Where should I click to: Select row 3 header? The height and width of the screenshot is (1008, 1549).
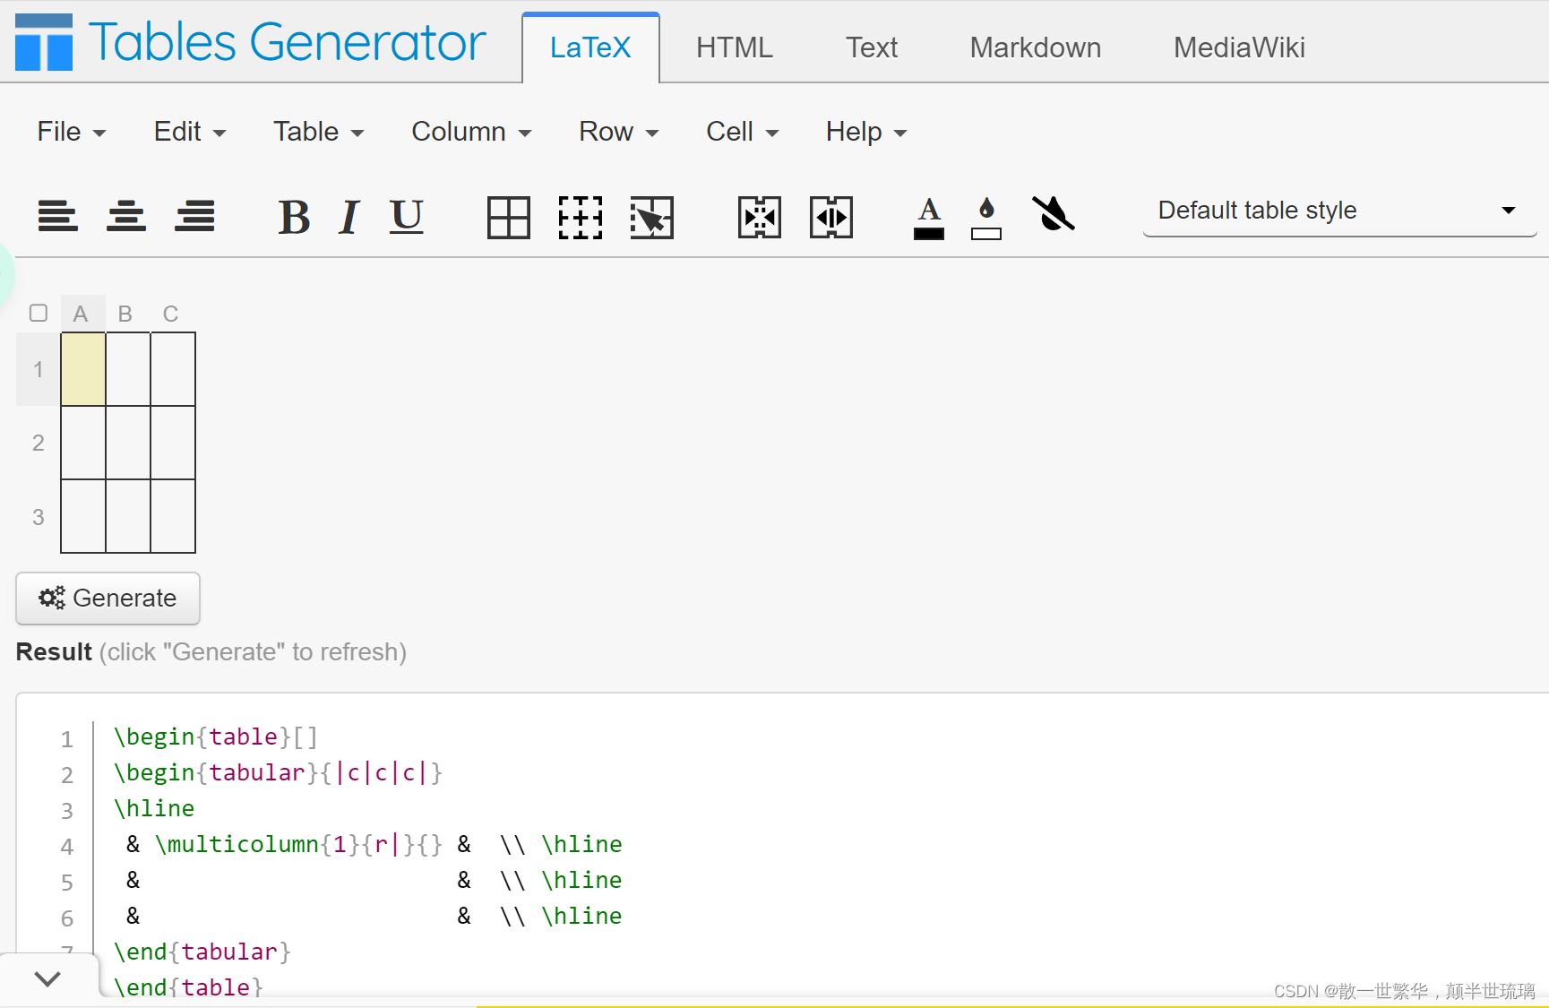click(x=39, y=517)
